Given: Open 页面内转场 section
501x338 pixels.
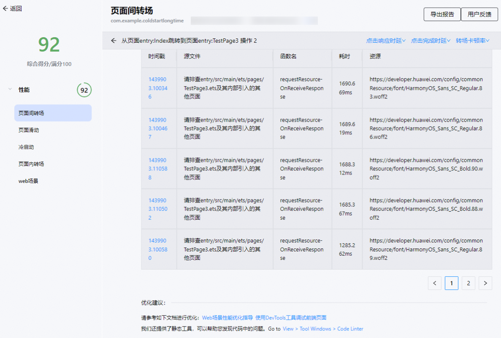Looking at the screenshot, I should 31,164.
